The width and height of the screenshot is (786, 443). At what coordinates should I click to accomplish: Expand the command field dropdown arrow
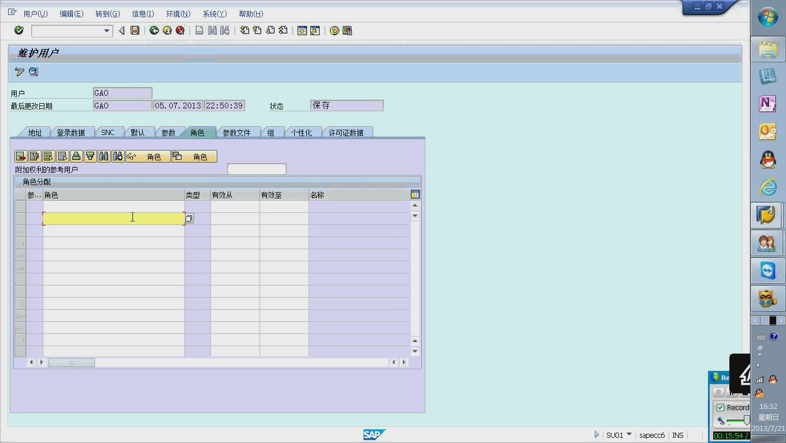coord(106,31)
